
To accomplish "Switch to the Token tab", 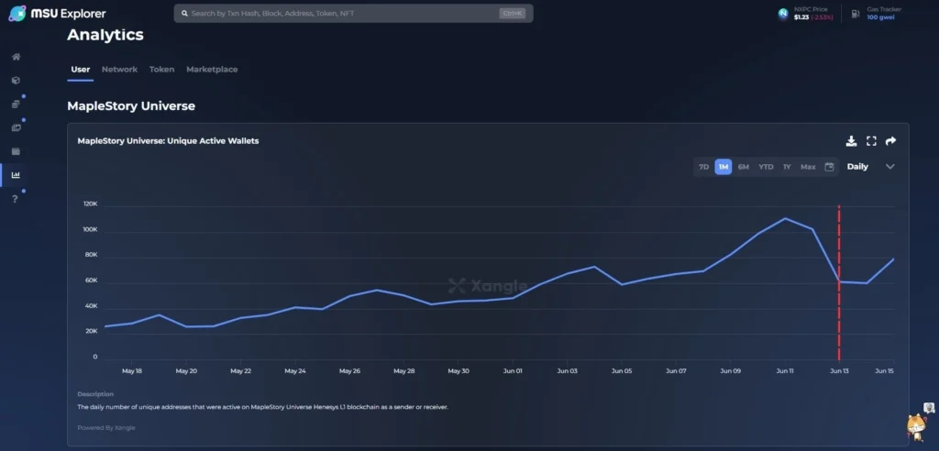I will click(x=161, y=70).
